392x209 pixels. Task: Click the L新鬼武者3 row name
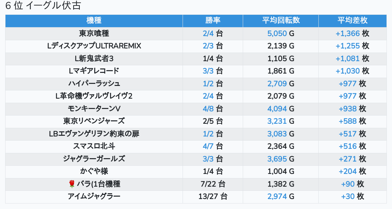click(x=94, y=59)
